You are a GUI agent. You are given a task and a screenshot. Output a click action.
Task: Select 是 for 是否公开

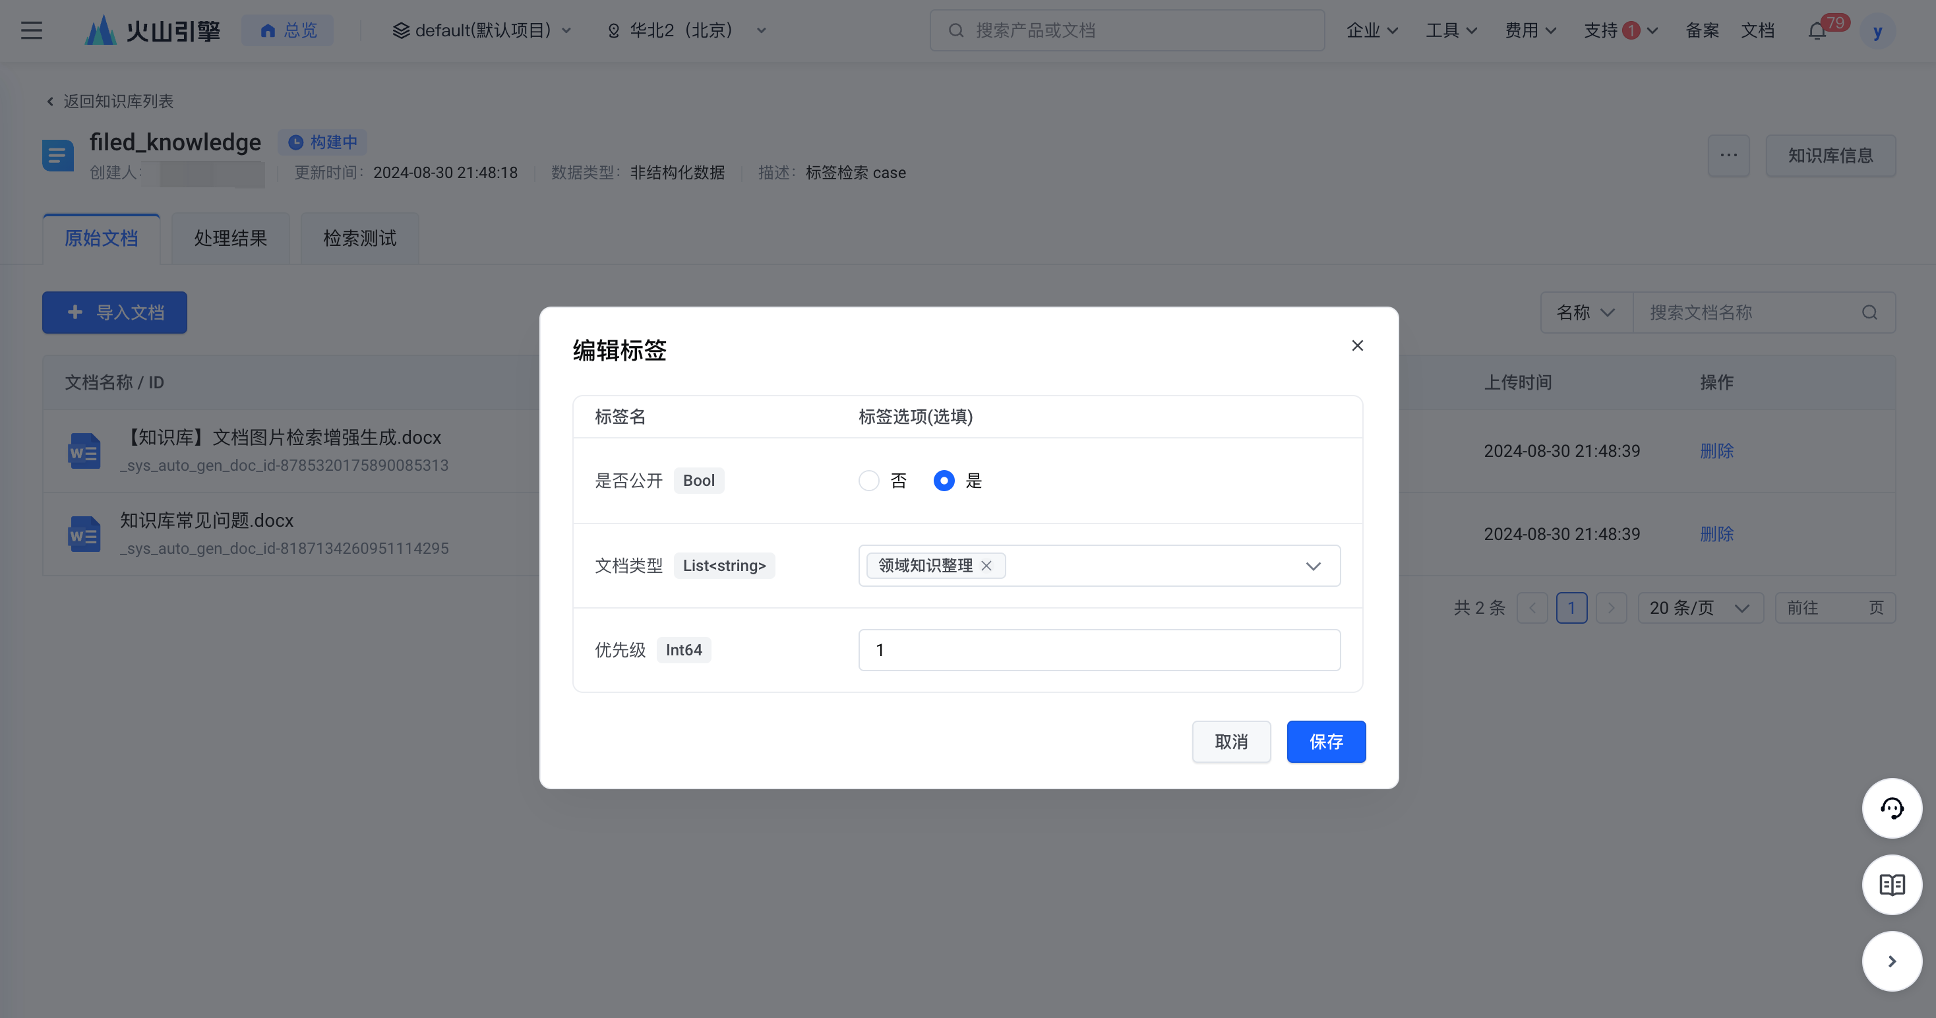[x=944, y=481]
